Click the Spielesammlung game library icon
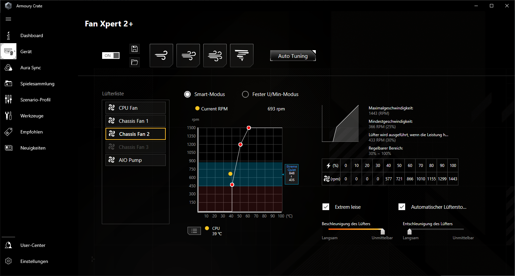 click(8, 84)
